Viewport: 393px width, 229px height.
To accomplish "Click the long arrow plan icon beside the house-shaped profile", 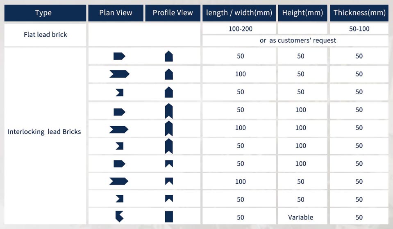I will coord(119,74).
